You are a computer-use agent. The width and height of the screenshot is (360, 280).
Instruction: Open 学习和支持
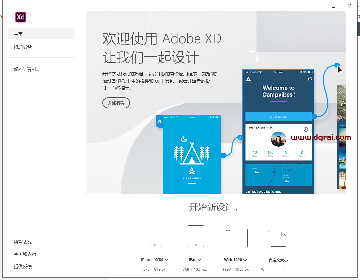tap(24, 254)
